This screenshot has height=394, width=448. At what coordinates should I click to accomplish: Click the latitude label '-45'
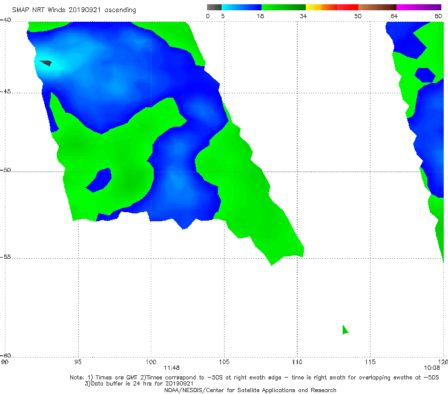5,92
